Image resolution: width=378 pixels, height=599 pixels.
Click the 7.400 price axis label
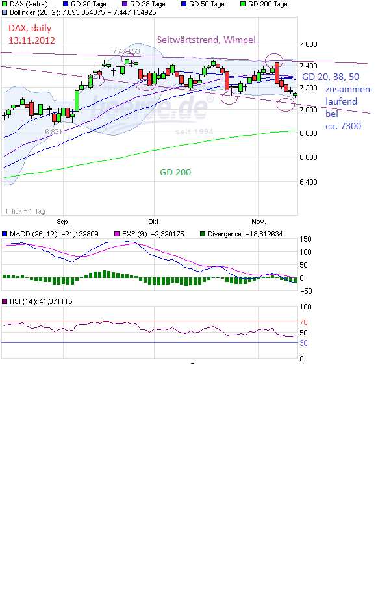tap(309, 66)
